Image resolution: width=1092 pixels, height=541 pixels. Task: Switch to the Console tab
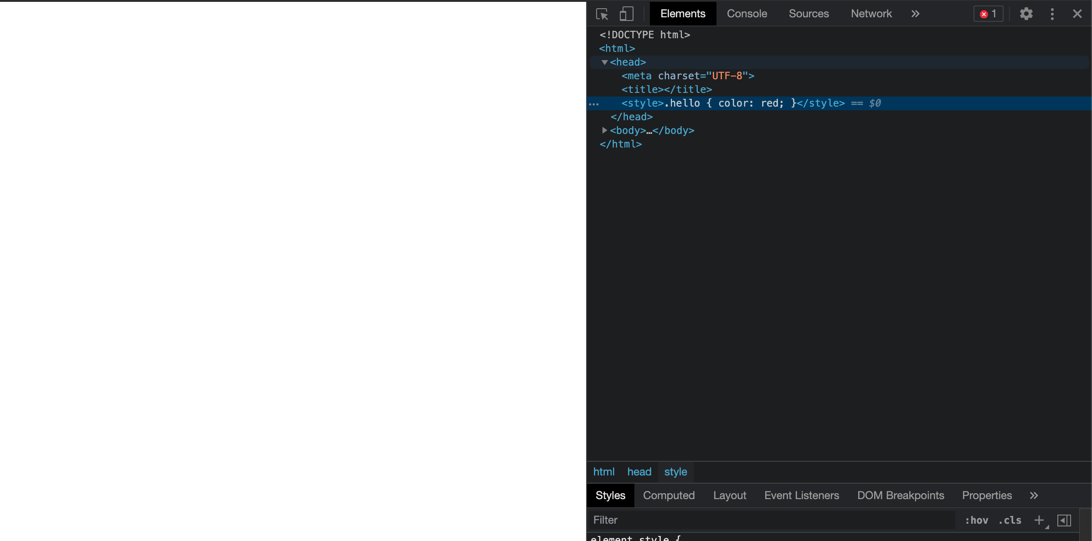coord(747,14)
